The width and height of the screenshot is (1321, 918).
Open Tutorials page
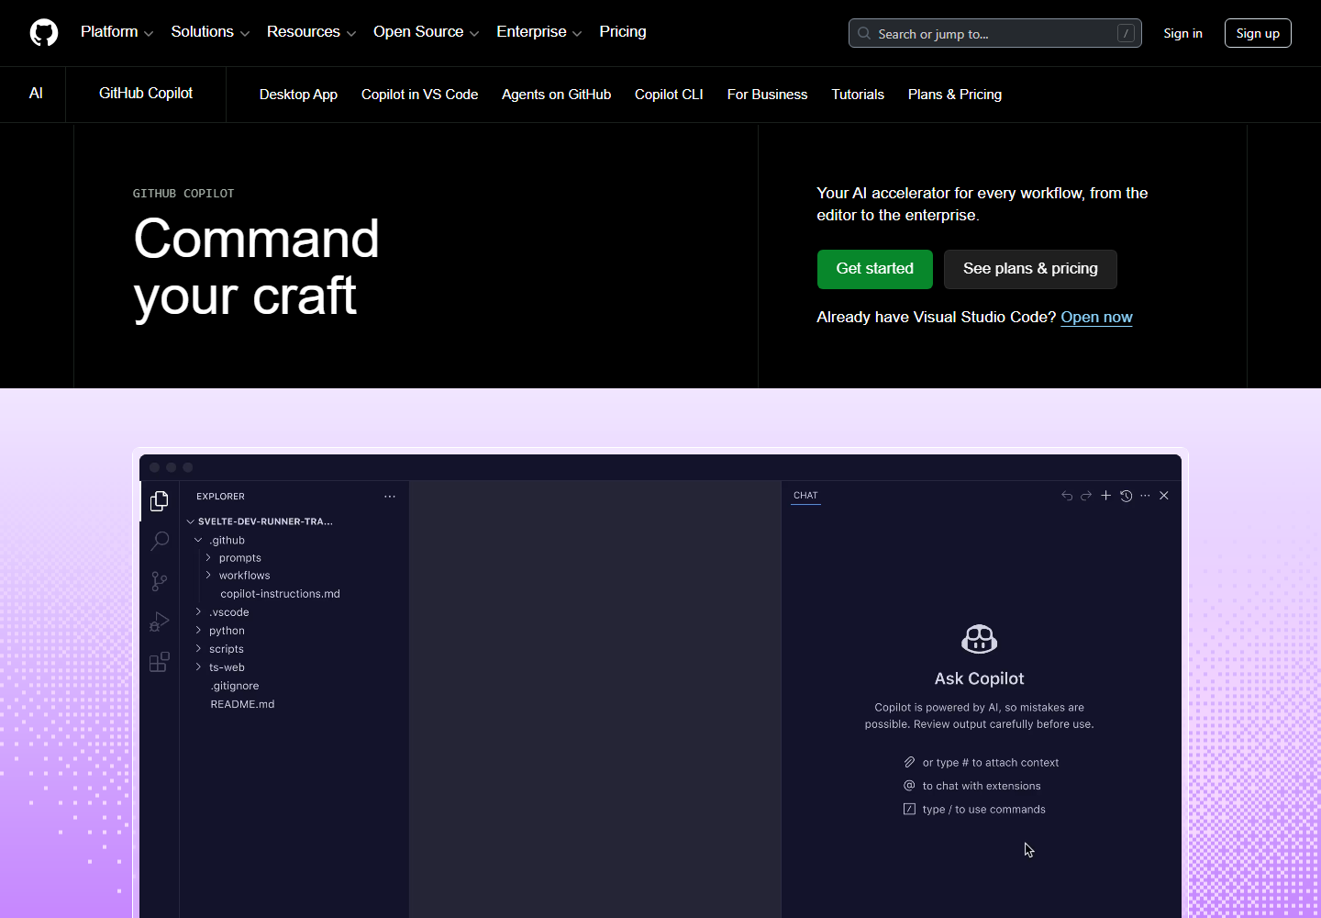click(858, 95)
